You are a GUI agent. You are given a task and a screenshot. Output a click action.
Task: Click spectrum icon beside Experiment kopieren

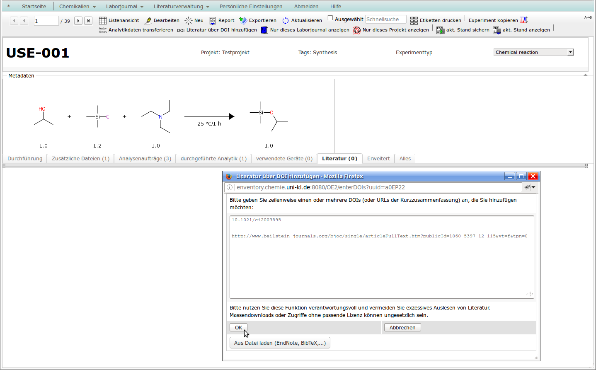click(x=524, y=20)
